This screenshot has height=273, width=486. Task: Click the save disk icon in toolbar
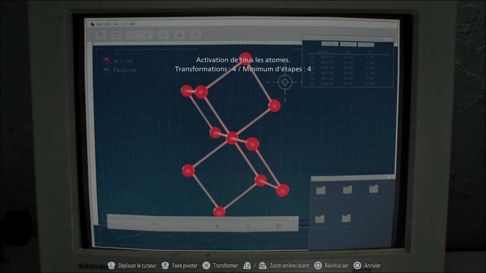click(x=101, y=35)
